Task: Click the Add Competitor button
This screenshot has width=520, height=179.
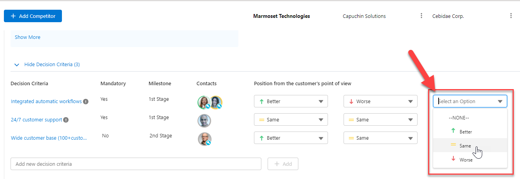Action: click(33, 16)
